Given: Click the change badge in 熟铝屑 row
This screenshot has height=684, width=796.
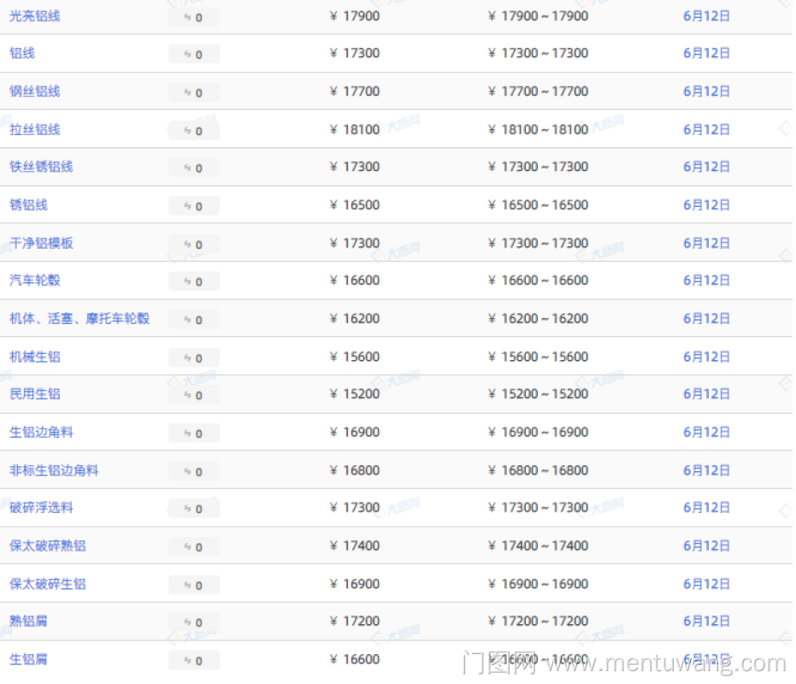Looking at the screenshot, I should tap(194, 622).
